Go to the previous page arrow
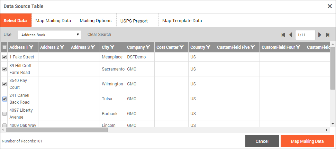 pyautogui.click(x=291, y=35)
